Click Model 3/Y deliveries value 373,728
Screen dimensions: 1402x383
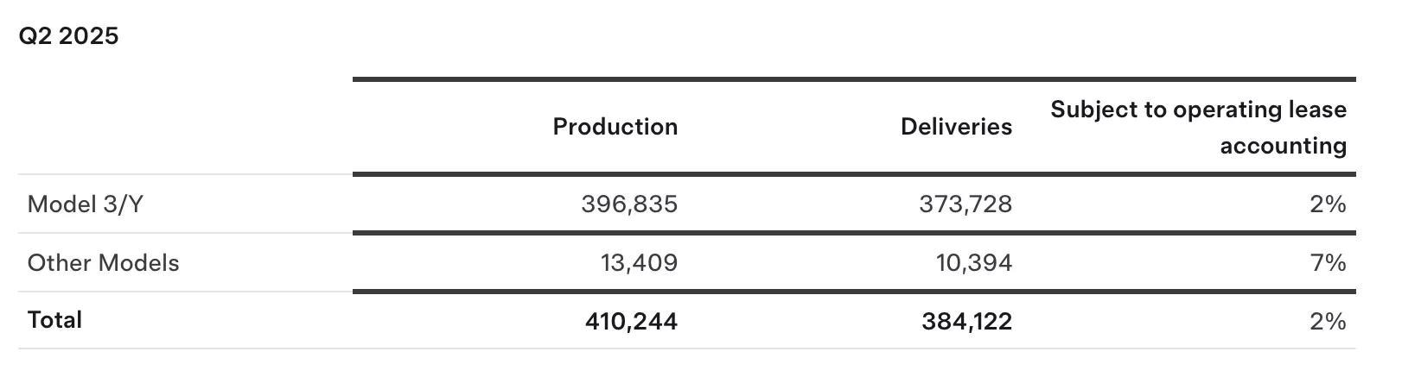[x=965, y=204]
